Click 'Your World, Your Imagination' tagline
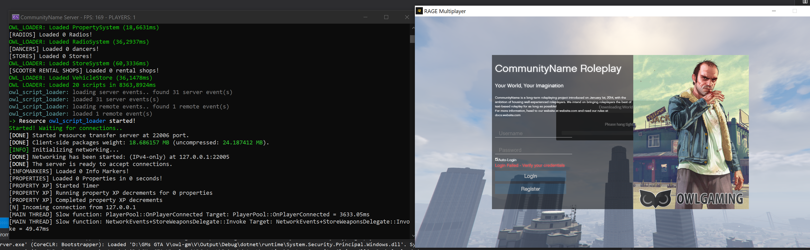 click(x=529, y=86)
